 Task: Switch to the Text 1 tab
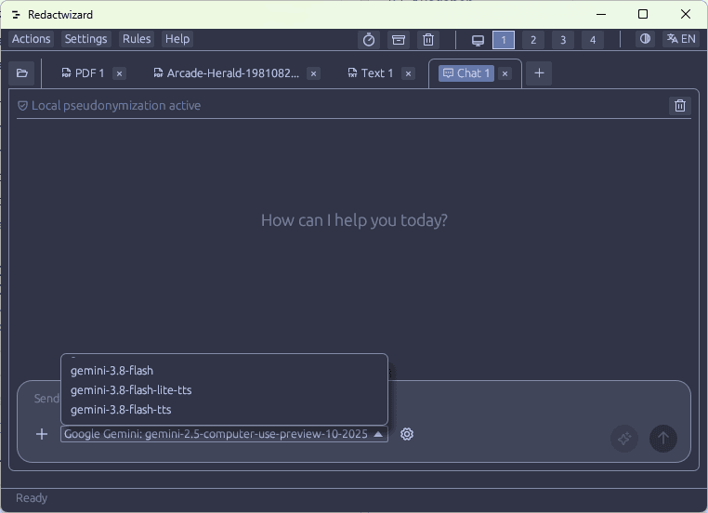coord(370,73)
